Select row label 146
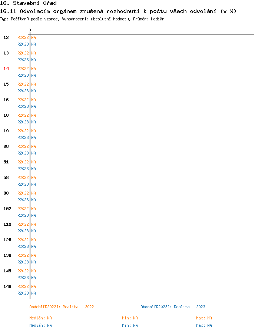The image size is (278, 332). [7, 286]
